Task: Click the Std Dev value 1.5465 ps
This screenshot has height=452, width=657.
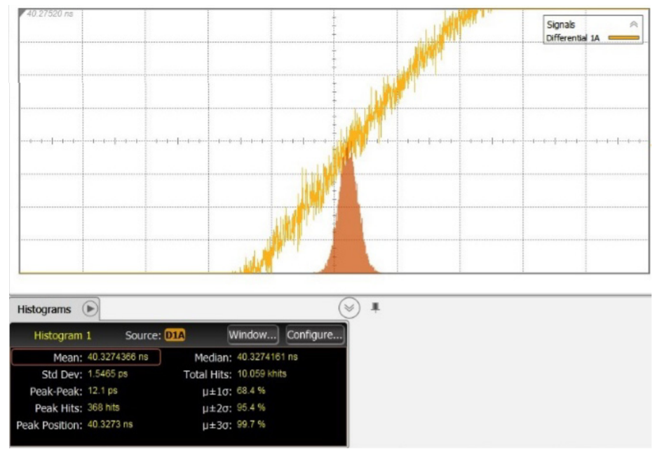Action: [x=107, y=374]
